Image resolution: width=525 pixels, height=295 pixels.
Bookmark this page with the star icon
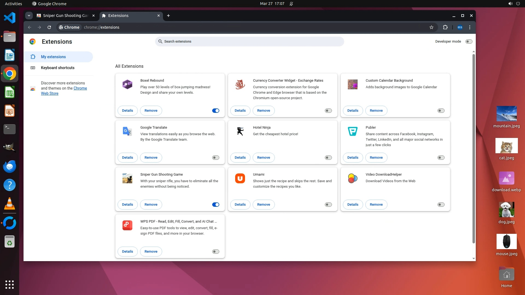pos(431,27)
